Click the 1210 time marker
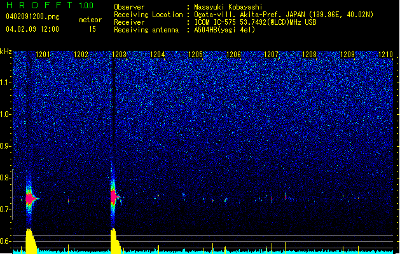This screenshot has width=400, height=254. [x=385, y=54]
